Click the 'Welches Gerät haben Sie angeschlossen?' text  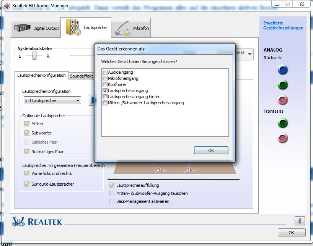139,61
